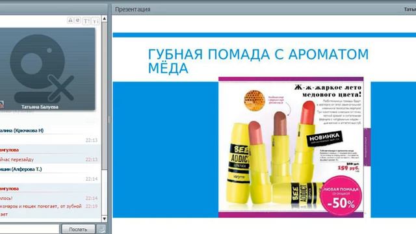
Task: Click the -50% discount badge on the slide
Action: 341,196
